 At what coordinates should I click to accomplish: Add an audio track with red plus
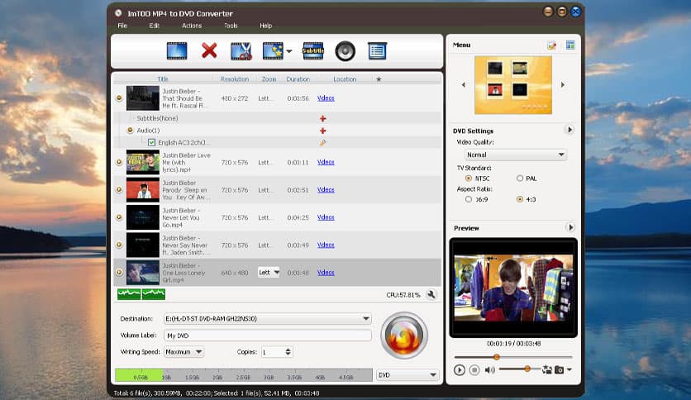[x=323, y=131]
